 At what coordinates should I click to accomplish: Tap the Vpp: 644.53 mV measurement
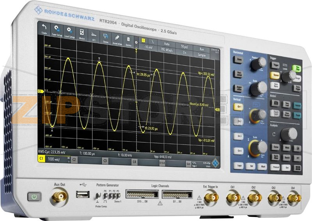coord(163,157)
